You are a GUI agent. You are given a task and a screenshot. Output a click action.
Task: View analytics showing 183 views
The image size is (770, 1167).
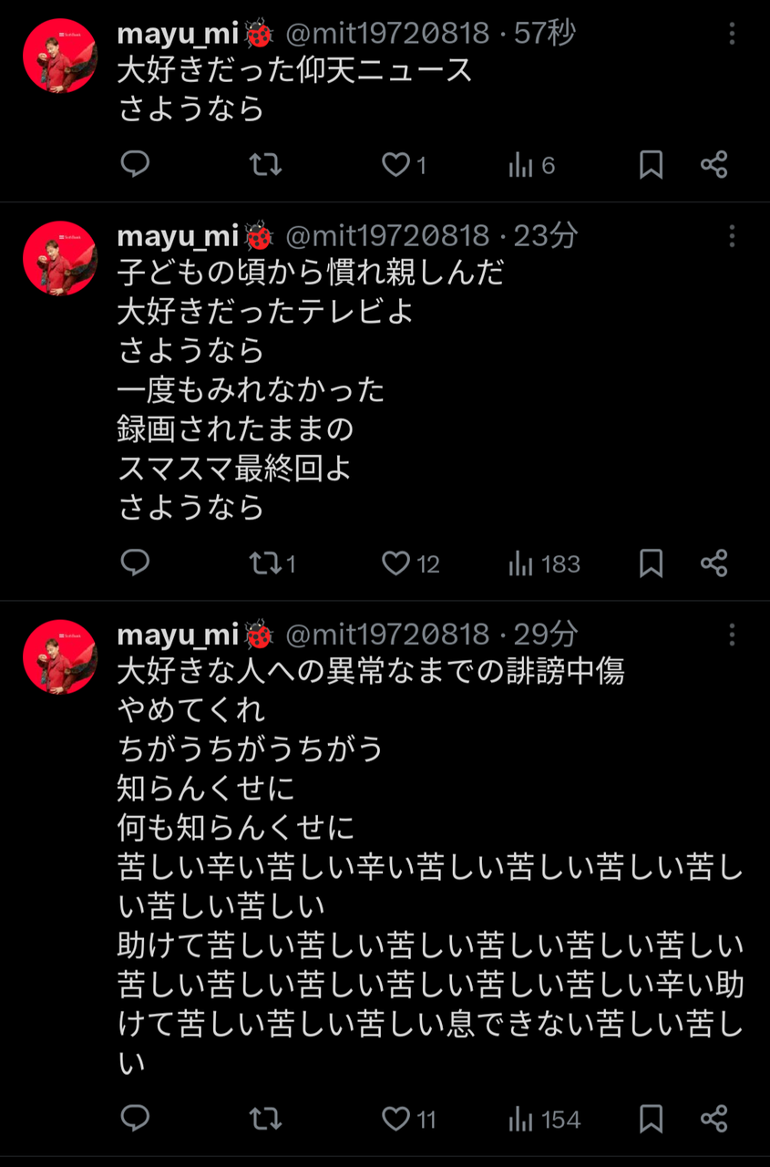(x=544, y=564)
